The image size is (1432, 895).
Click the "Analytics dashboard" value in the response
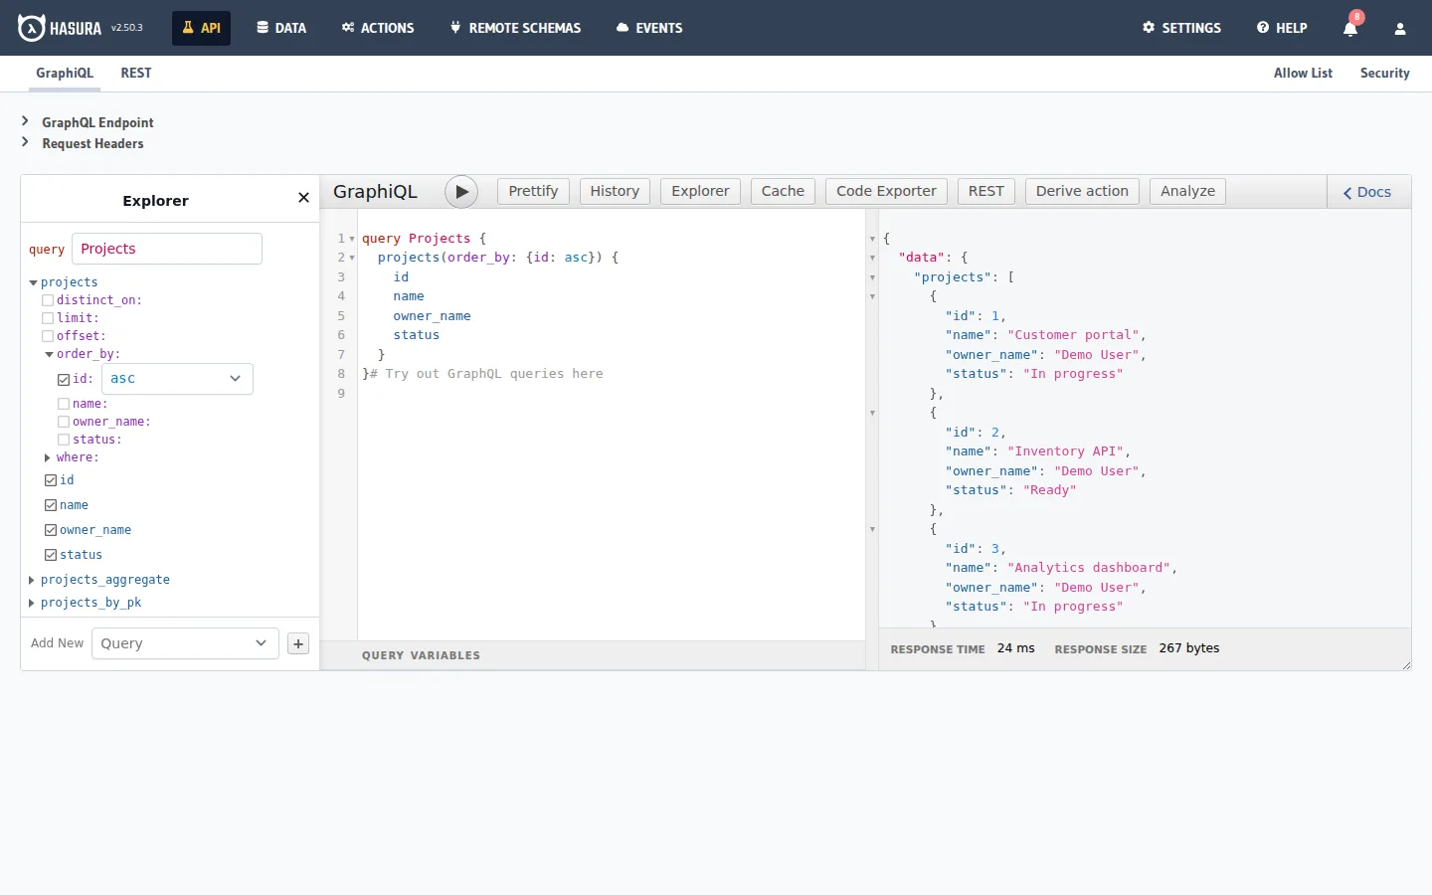pos(1089,568)
